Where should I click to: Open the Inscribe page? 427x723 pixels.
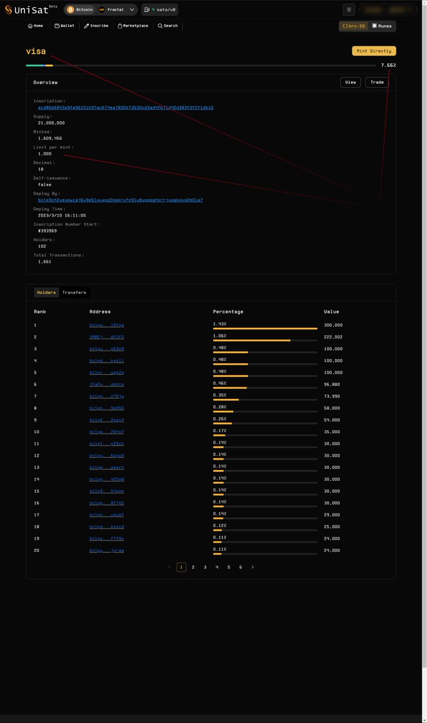96,26
